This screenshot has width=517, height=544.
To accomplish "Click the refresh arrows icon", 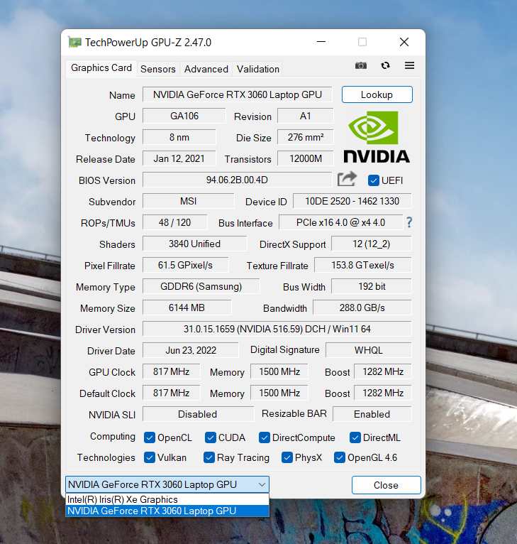I will pyautogui.click(x=385, y=65).
